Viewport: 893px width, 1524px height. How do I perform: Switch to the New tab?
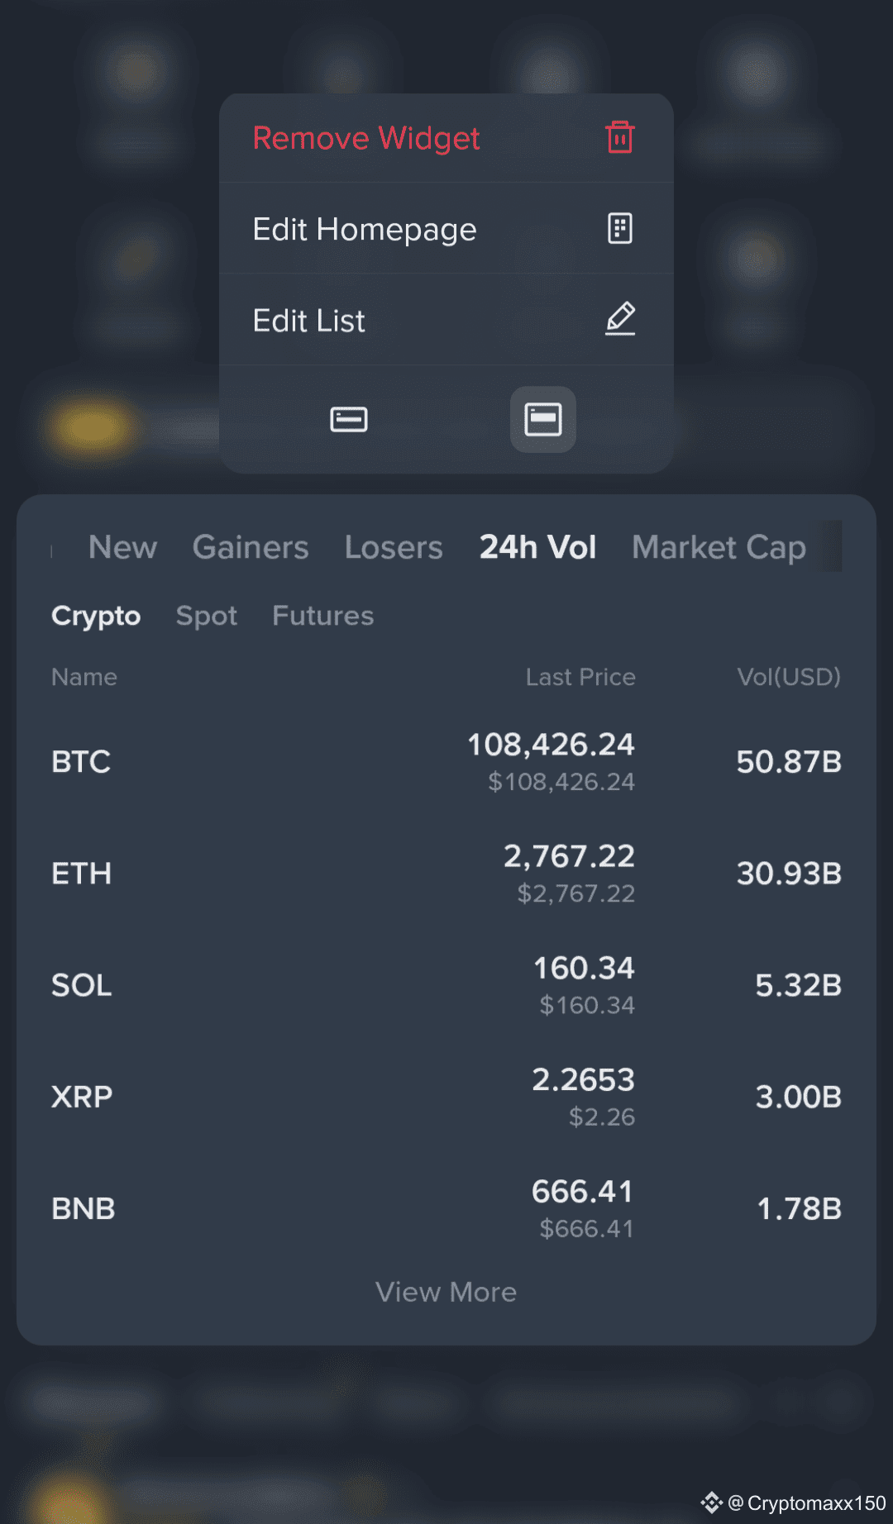(x=122, y=547)
